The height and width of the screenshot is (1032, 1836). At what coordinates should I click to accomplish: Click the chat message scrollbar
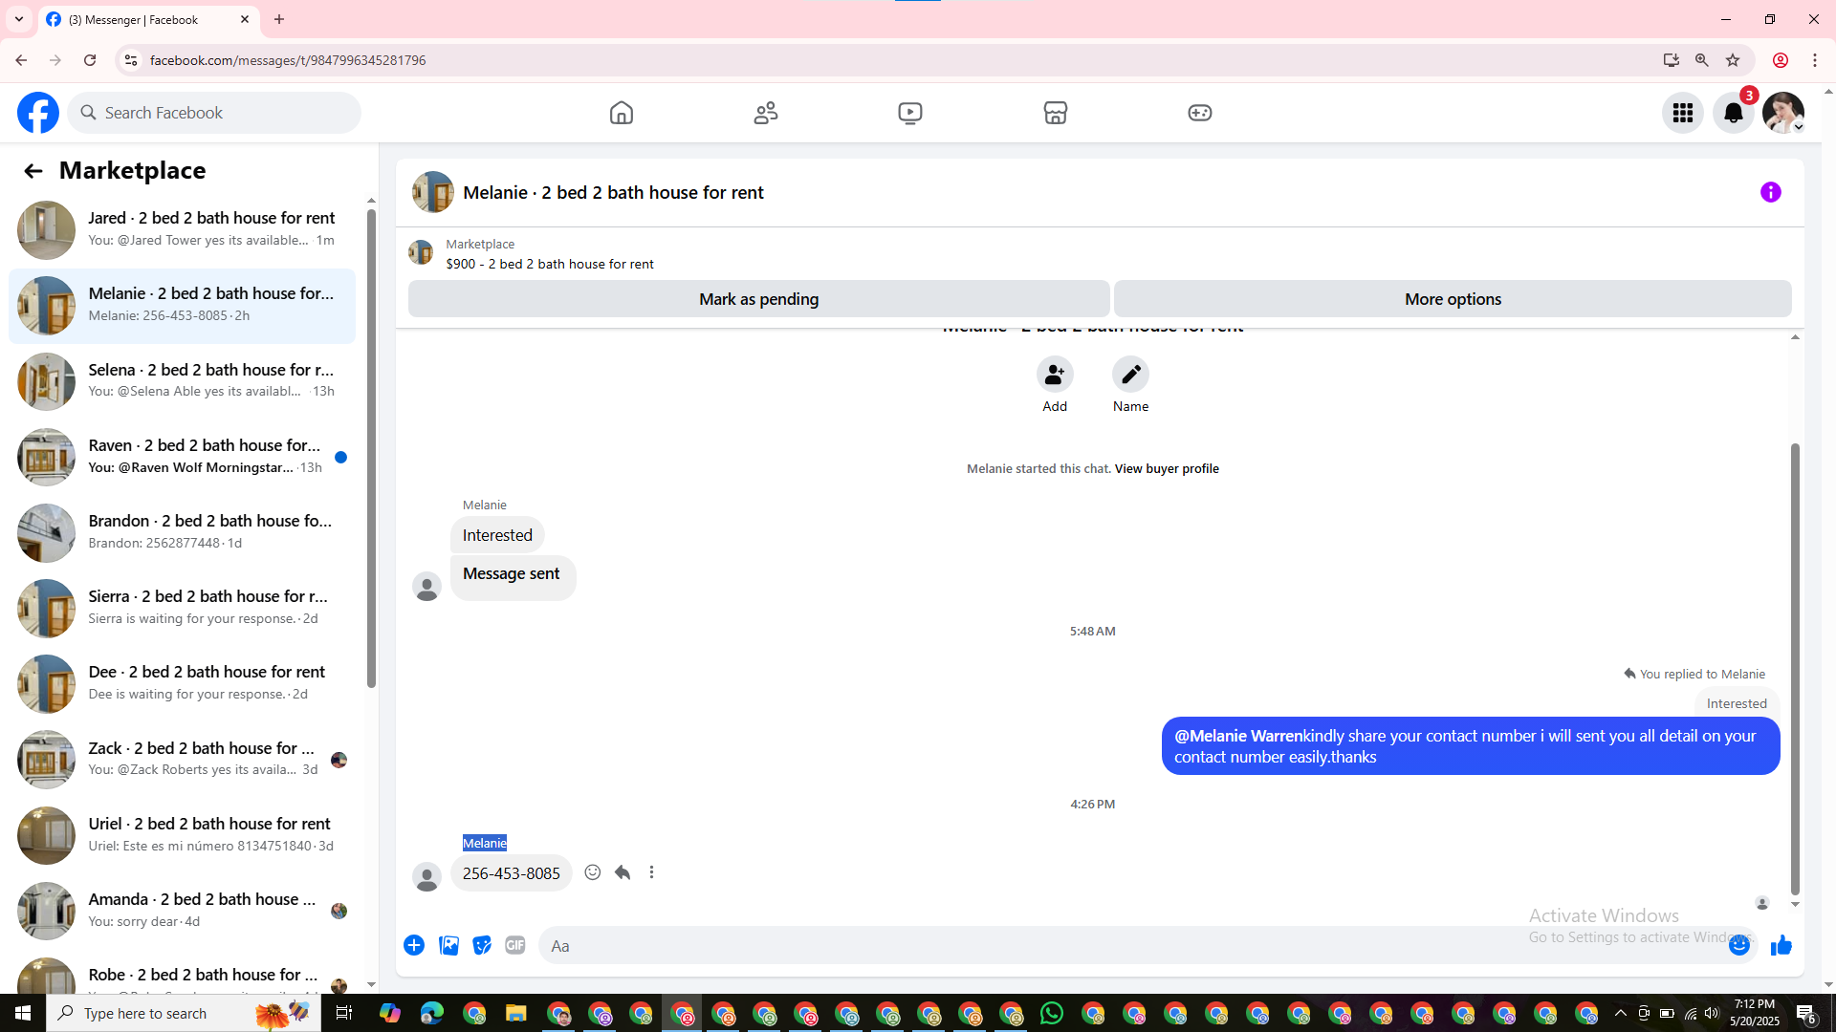pos(1795,669)
